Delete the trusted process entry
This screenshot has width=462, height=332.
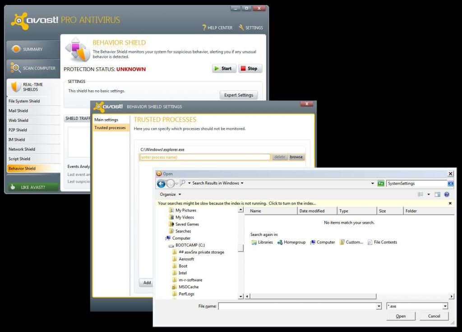[x=280, y=157]
